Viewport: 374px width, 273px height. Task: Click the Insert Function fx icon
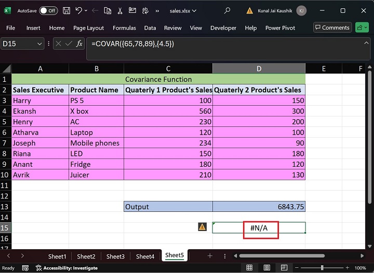pos(79,44)
